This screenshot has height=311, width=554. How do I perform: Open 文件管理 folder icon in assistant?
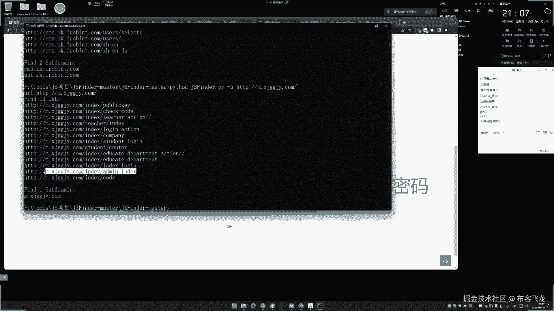(x=507, y=41)
